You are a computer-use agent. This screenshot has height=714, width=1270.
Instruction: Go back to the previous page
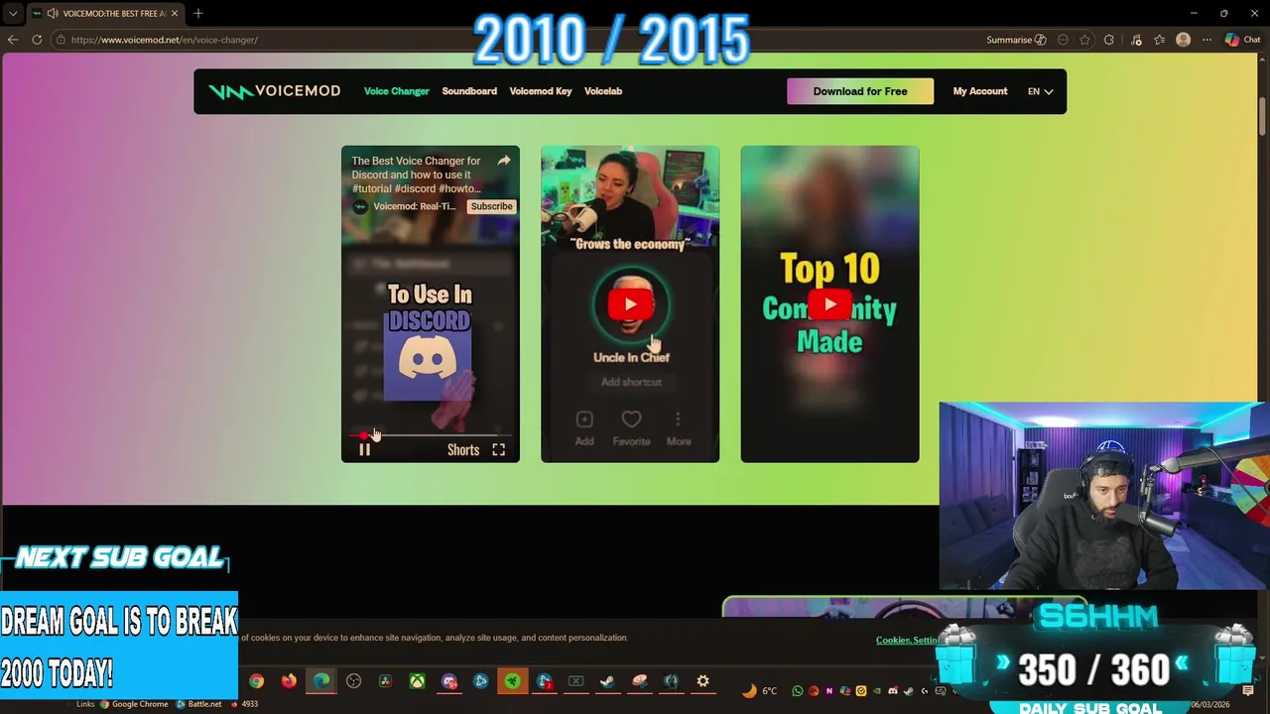click(x=13, y=40)
